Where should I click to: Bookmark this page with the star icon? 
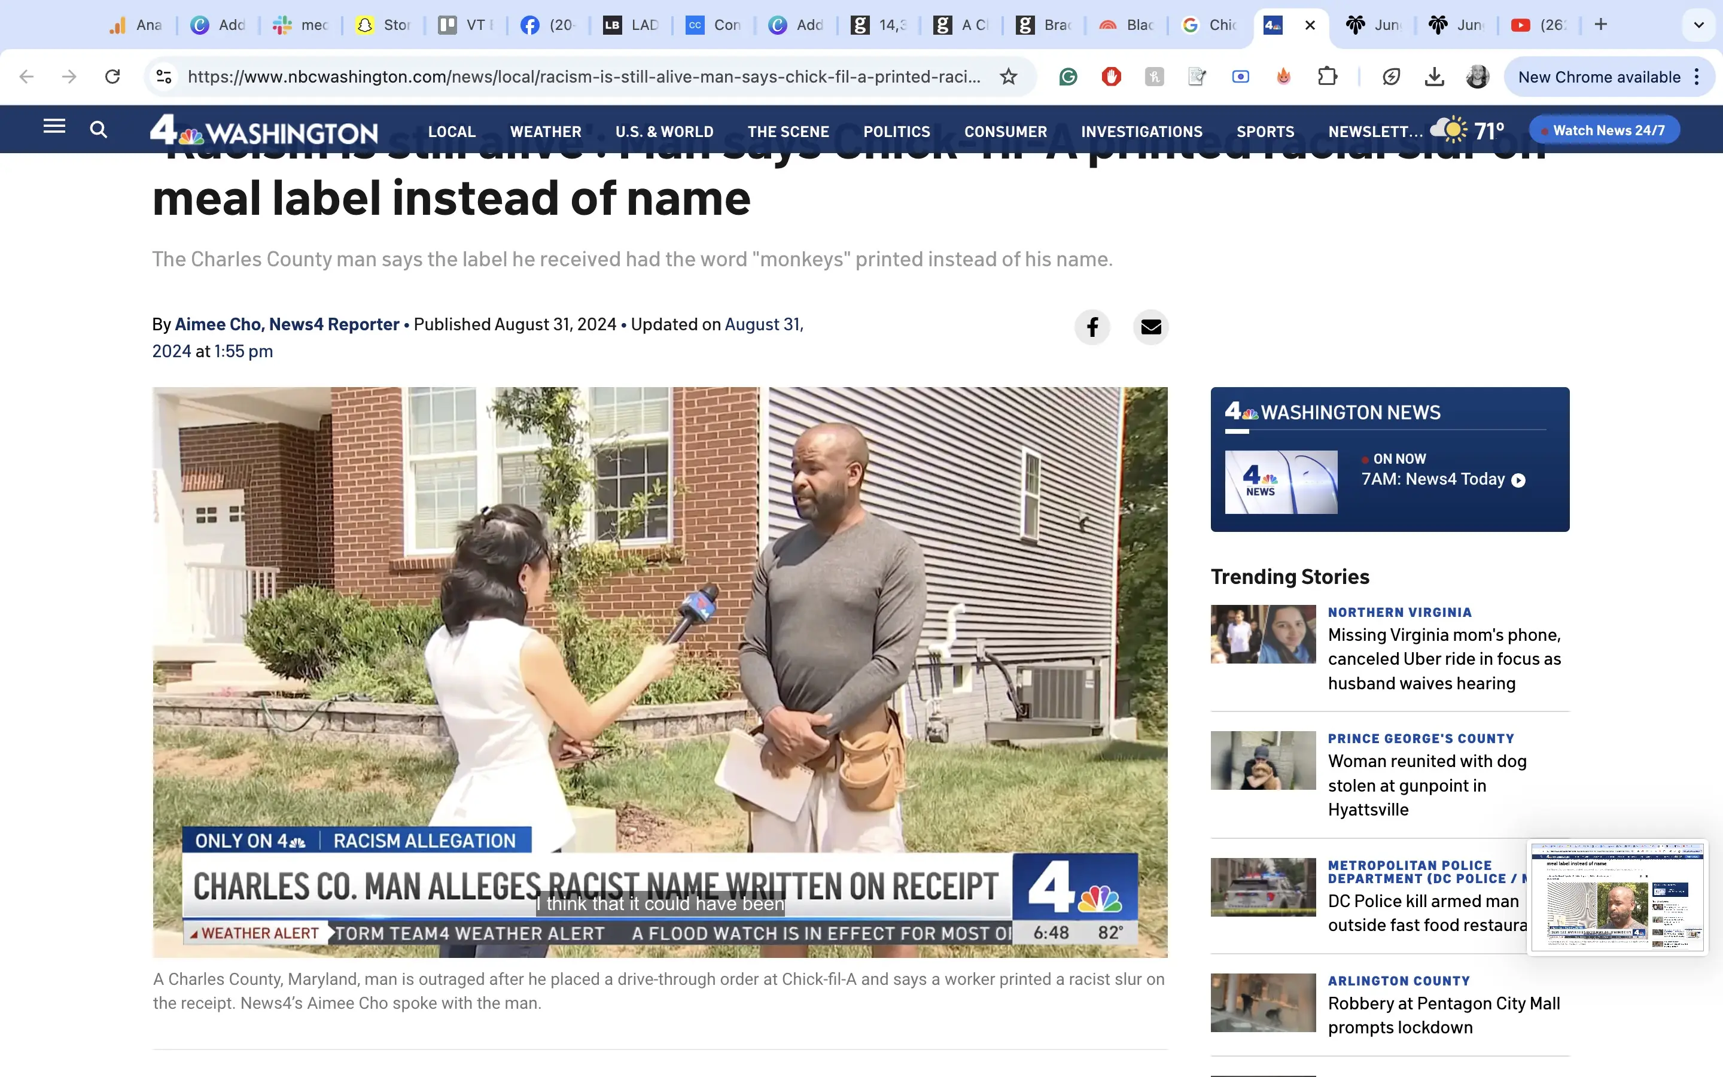(x=1008, y=77)
